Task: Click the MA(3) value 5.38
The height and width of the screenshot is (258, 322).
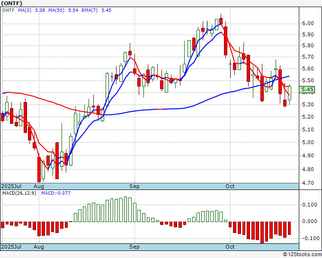Action: coord(40,10)
